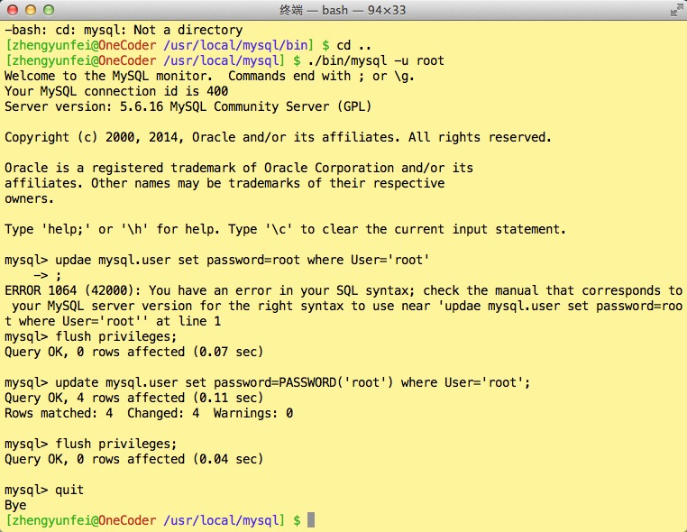
Task: Click the window title '终端 — bash — 94×33'
Action: coord(343,10)
